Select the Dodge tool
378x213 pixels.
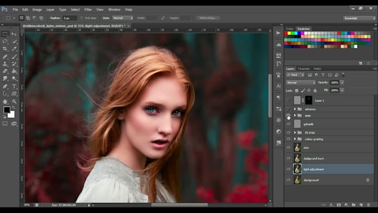click(x=14, y=78)
